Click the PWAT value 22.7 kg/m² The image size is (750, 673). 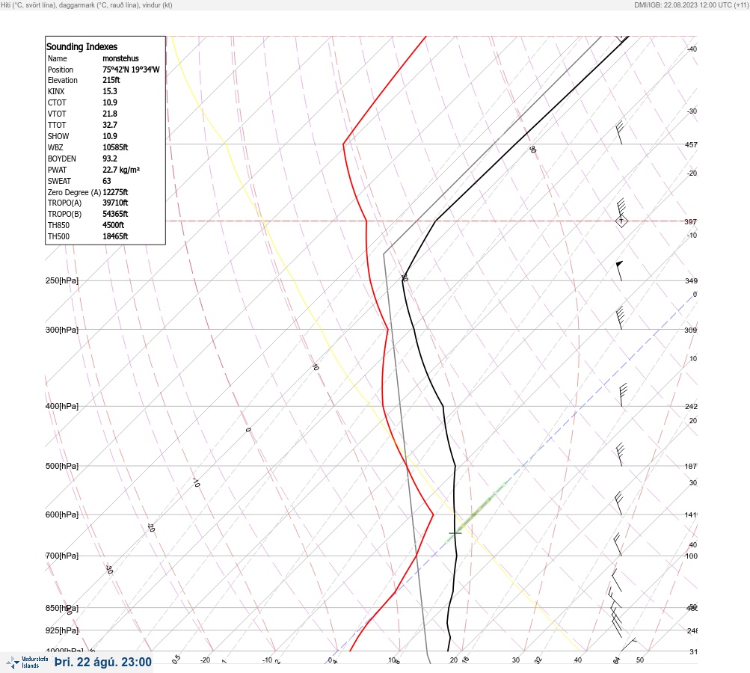tap(121, 170)
